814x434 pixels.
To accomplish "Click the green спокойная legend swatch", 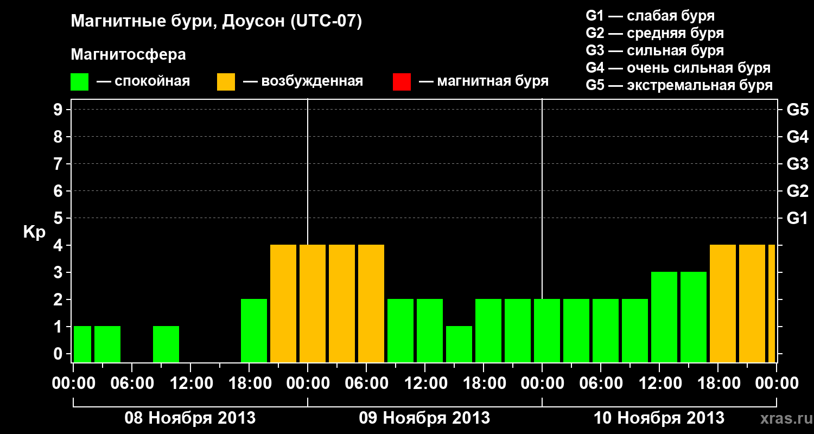I will (x=80, y=82).
